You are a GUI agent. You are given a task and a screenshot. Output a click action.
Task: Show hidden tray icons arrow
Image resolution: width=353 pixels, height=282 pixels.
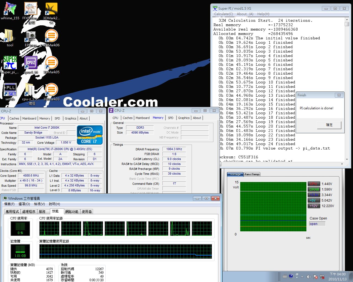(x=302, y=277)
